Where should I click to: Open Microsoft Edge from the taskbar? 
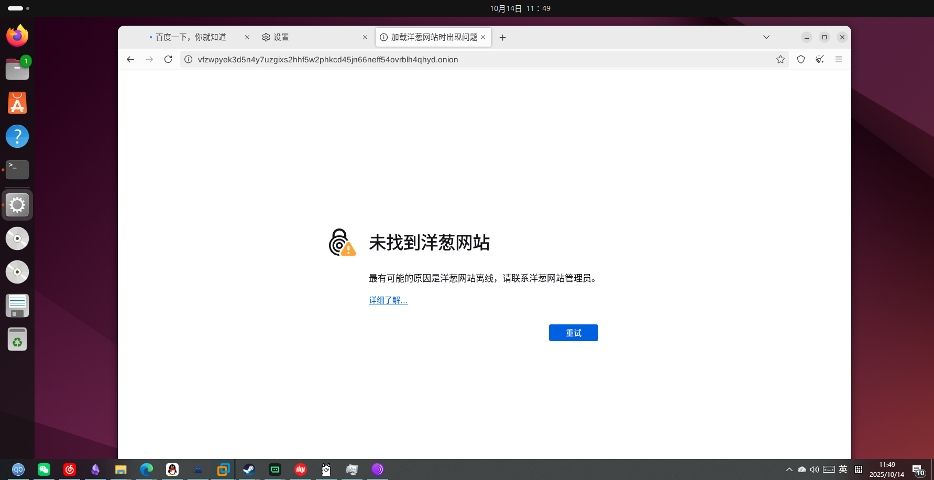coord(147,470)
